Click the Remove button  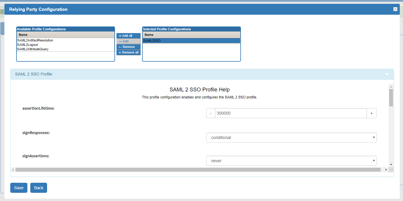tap(128, 47)
